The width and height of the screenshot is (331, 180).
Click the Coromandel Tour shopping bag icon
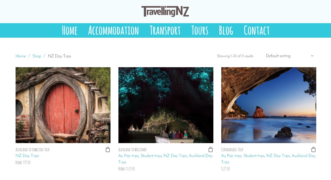coord(313,149)
